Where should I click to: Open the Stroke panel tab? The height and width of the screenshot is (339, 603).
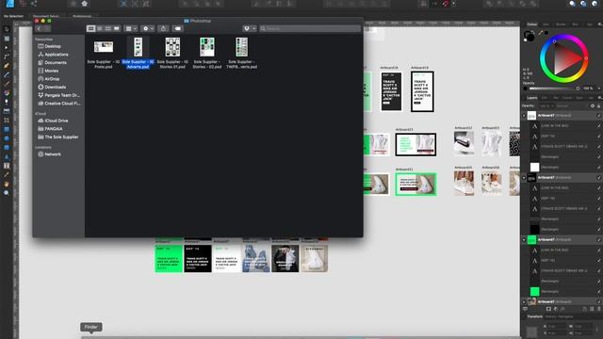[561, 24]
